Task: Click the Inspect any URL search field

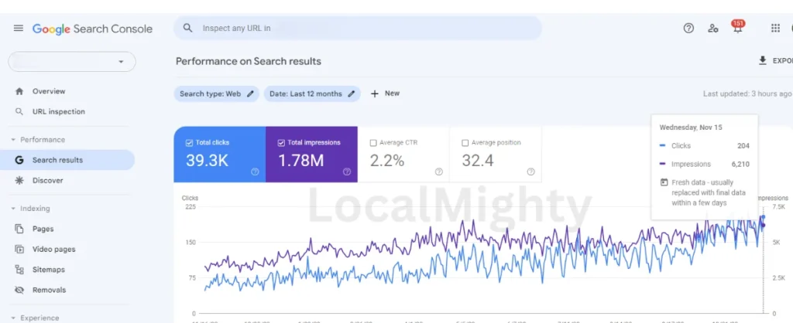Action: (358, 29)
